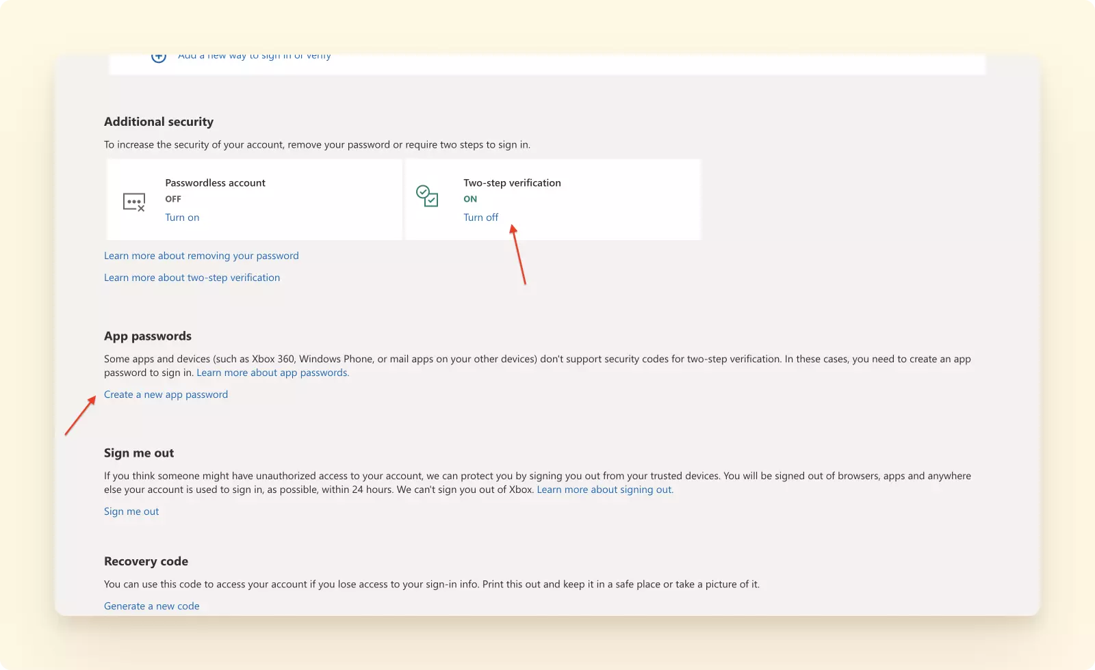Click the 'App passwords' section heading

(149, 336)
